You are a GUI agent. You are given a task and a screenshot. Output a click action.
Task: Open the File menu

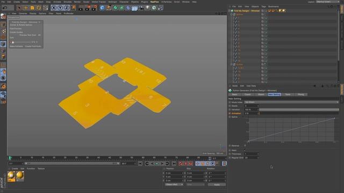tap(3, 2)
